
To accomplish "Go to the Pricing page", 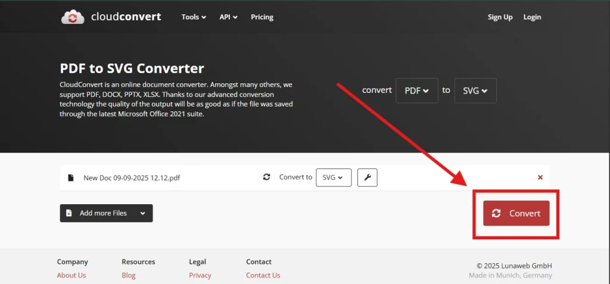I will (262, 17).
